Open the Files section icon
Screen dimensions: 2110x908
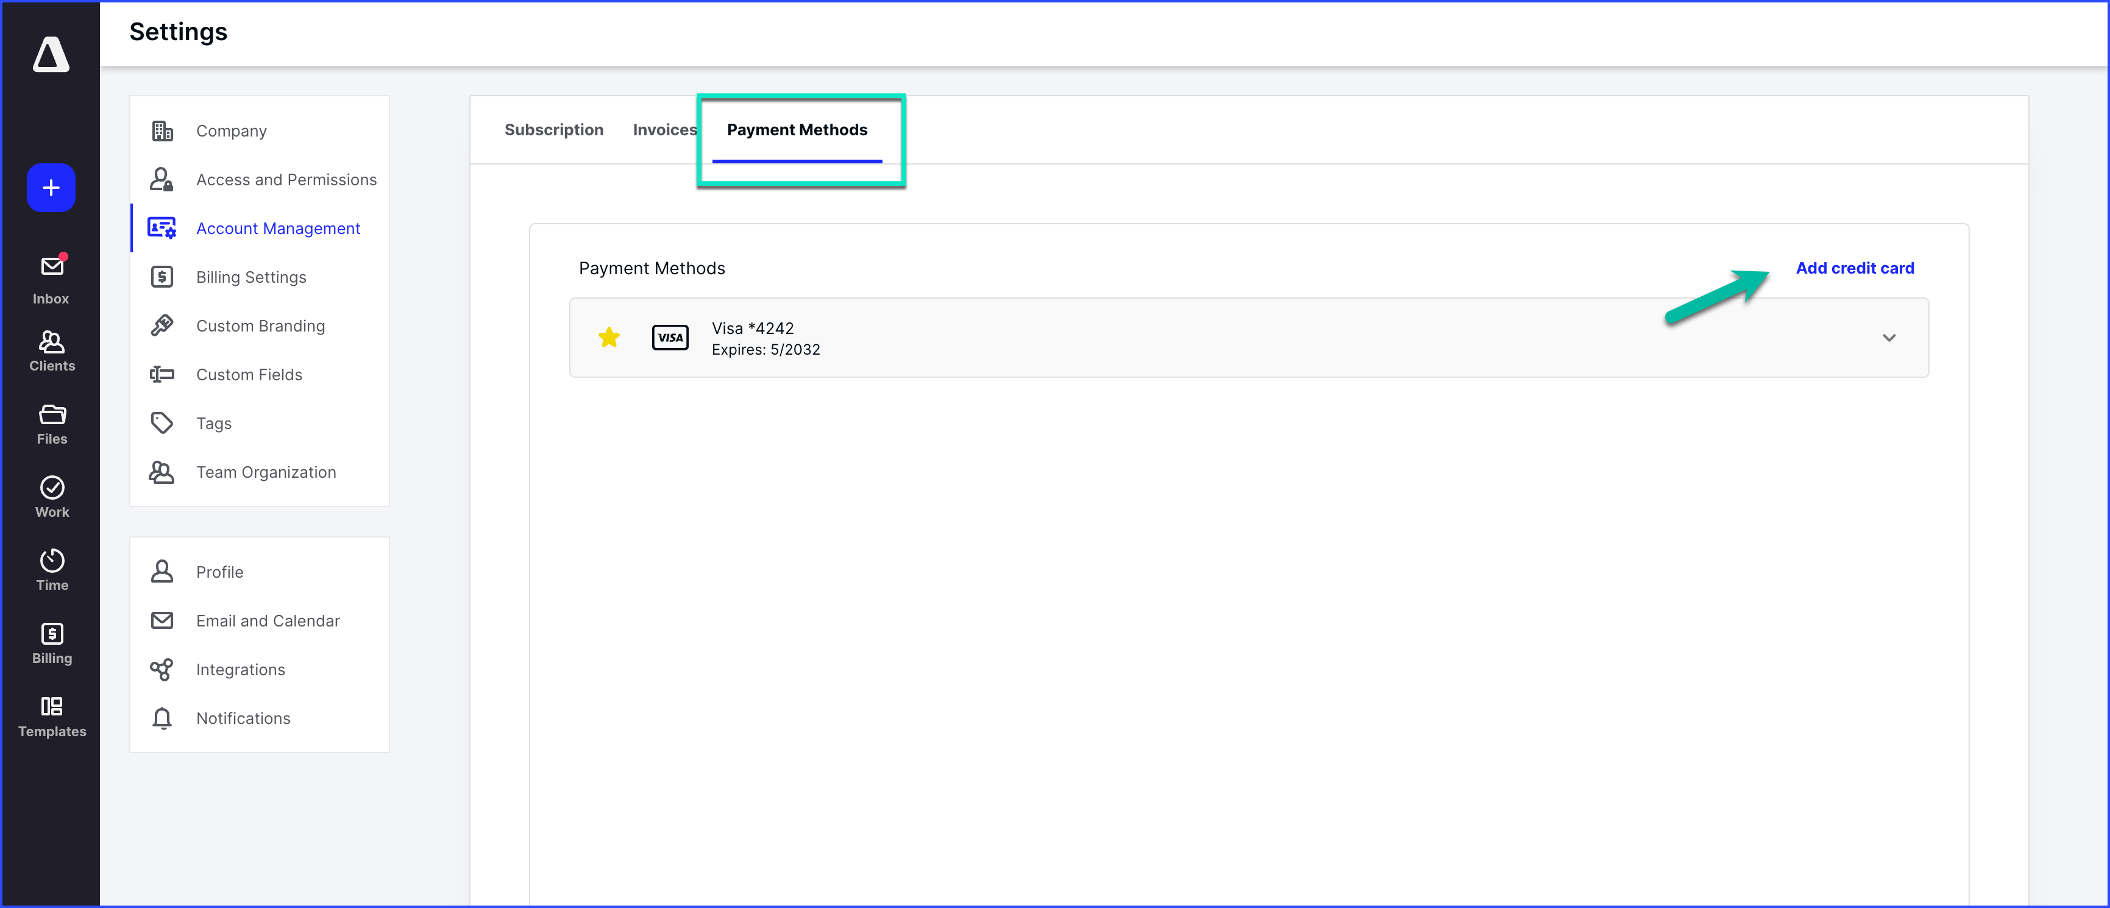coord(51,424)
